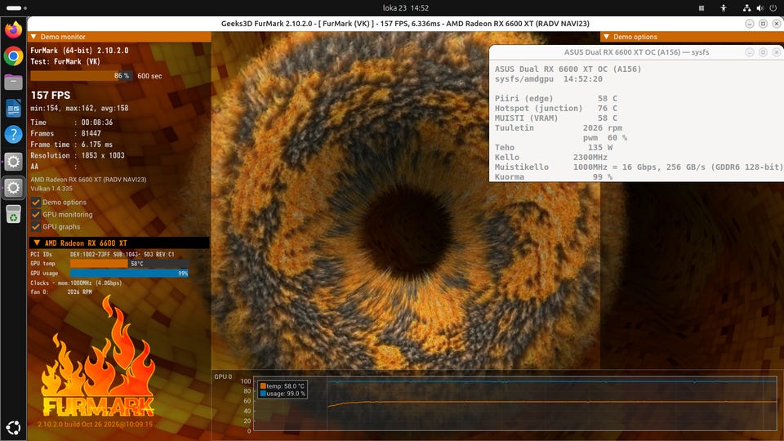This screenshot has height=441, width=784.
Task: Click the GPU 0 graph plot
Action: coord(515,403)
